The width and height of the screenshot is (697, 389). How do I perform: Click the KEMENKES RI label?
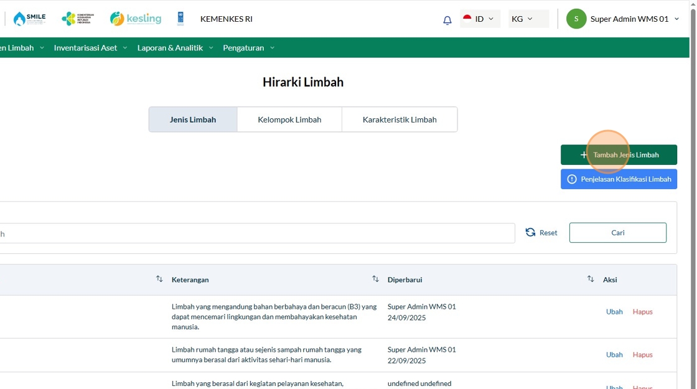(x=227, y=19)
